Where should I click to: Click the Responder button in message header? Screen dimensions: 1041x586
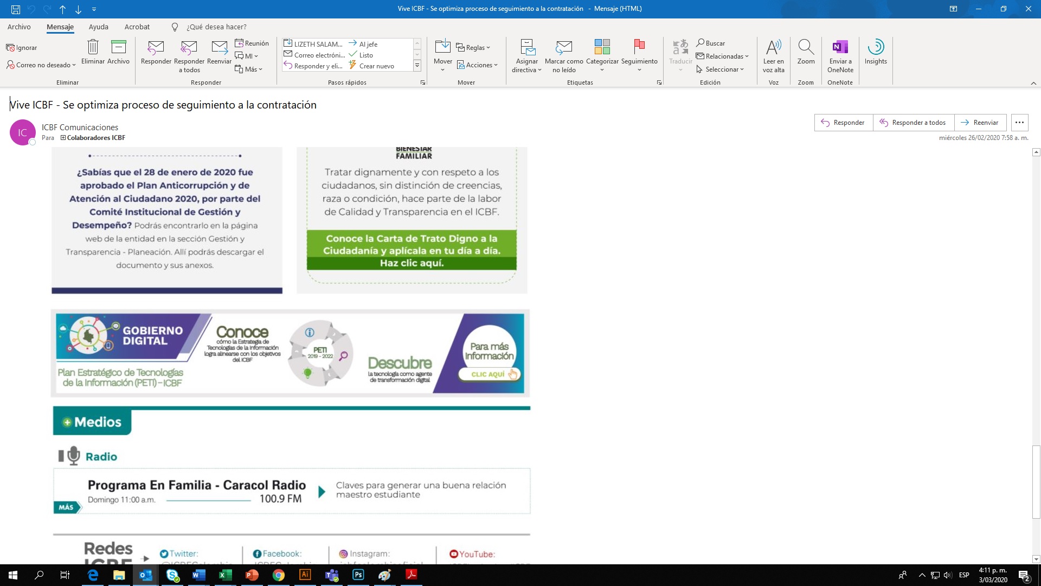(x=843, y=123)
